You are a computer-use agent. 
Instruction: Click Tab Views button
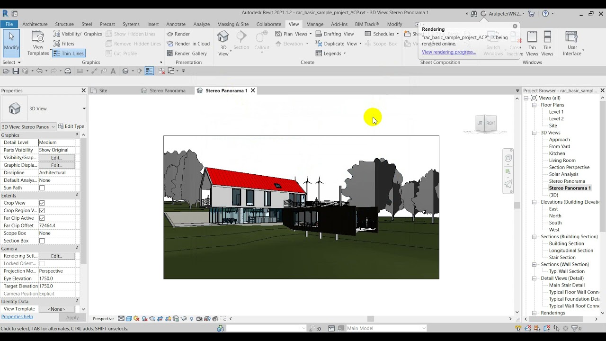pos(532,44)
